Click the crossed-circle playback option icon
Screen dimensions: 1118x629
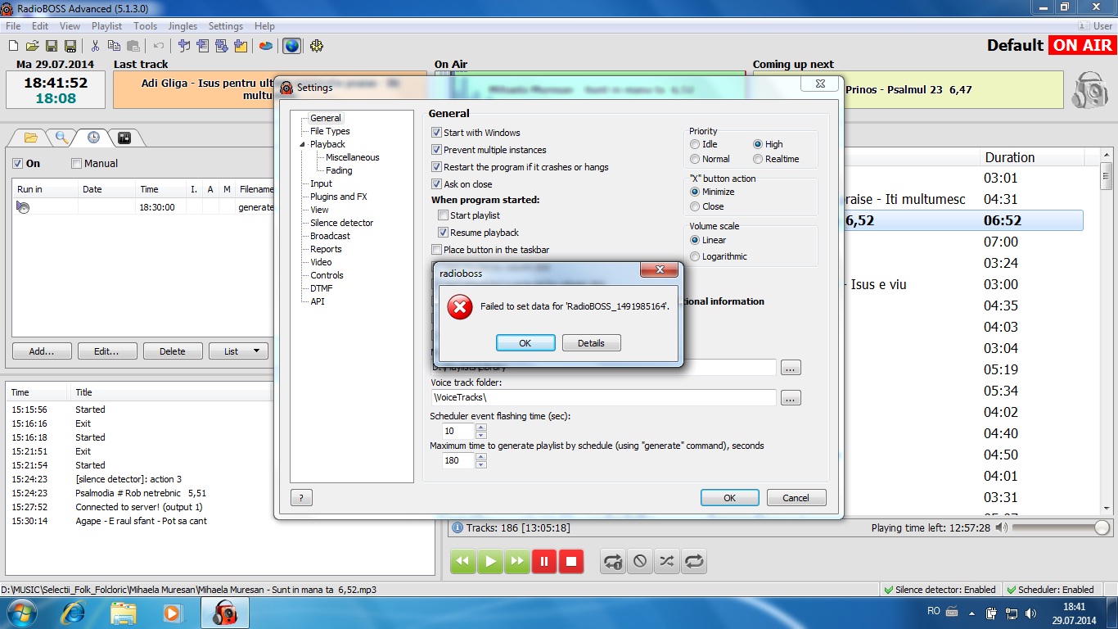click(x=640, y=561)
